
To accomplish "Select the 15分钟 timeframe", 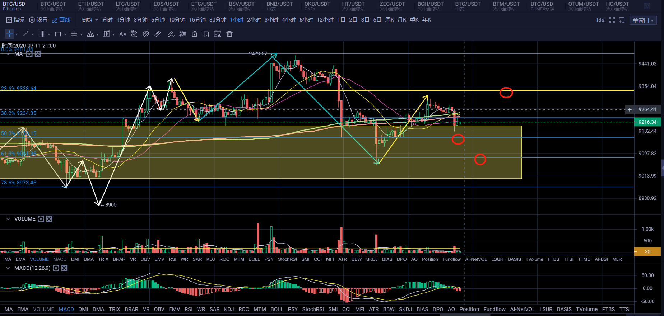I will [197, 20].
